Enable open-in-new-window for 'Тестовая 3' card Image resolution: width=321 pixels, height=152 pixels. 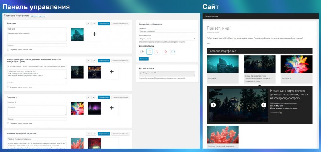[8, 124]
